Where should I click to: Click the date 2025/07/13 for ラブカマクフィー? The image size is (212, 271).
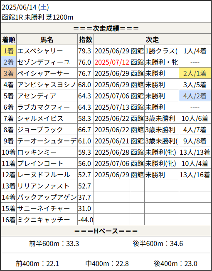[x=112, y=107]
